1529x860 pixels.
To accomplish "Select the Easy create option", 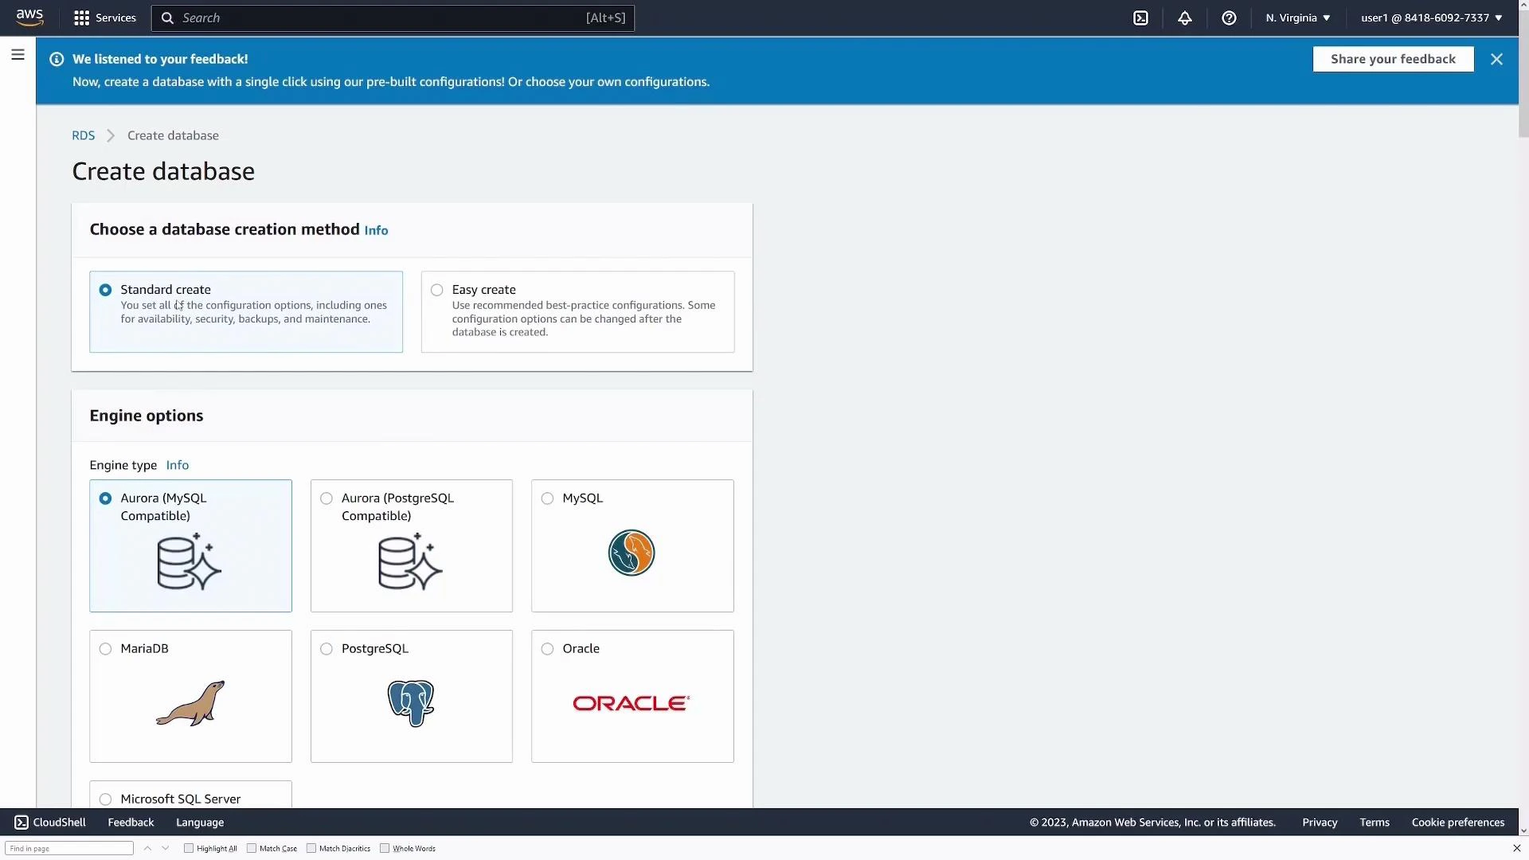I will (436, 290).
